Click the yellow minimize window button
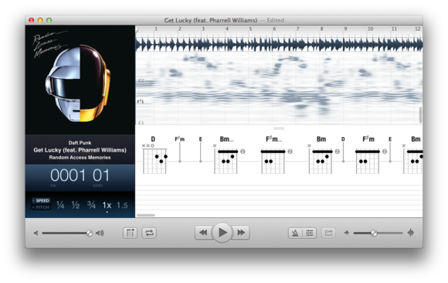 pyautogui.click(x=40, y=20)
